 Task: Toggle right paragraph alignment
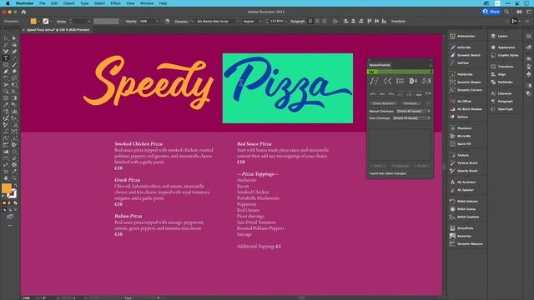click(x=325, y=21)
